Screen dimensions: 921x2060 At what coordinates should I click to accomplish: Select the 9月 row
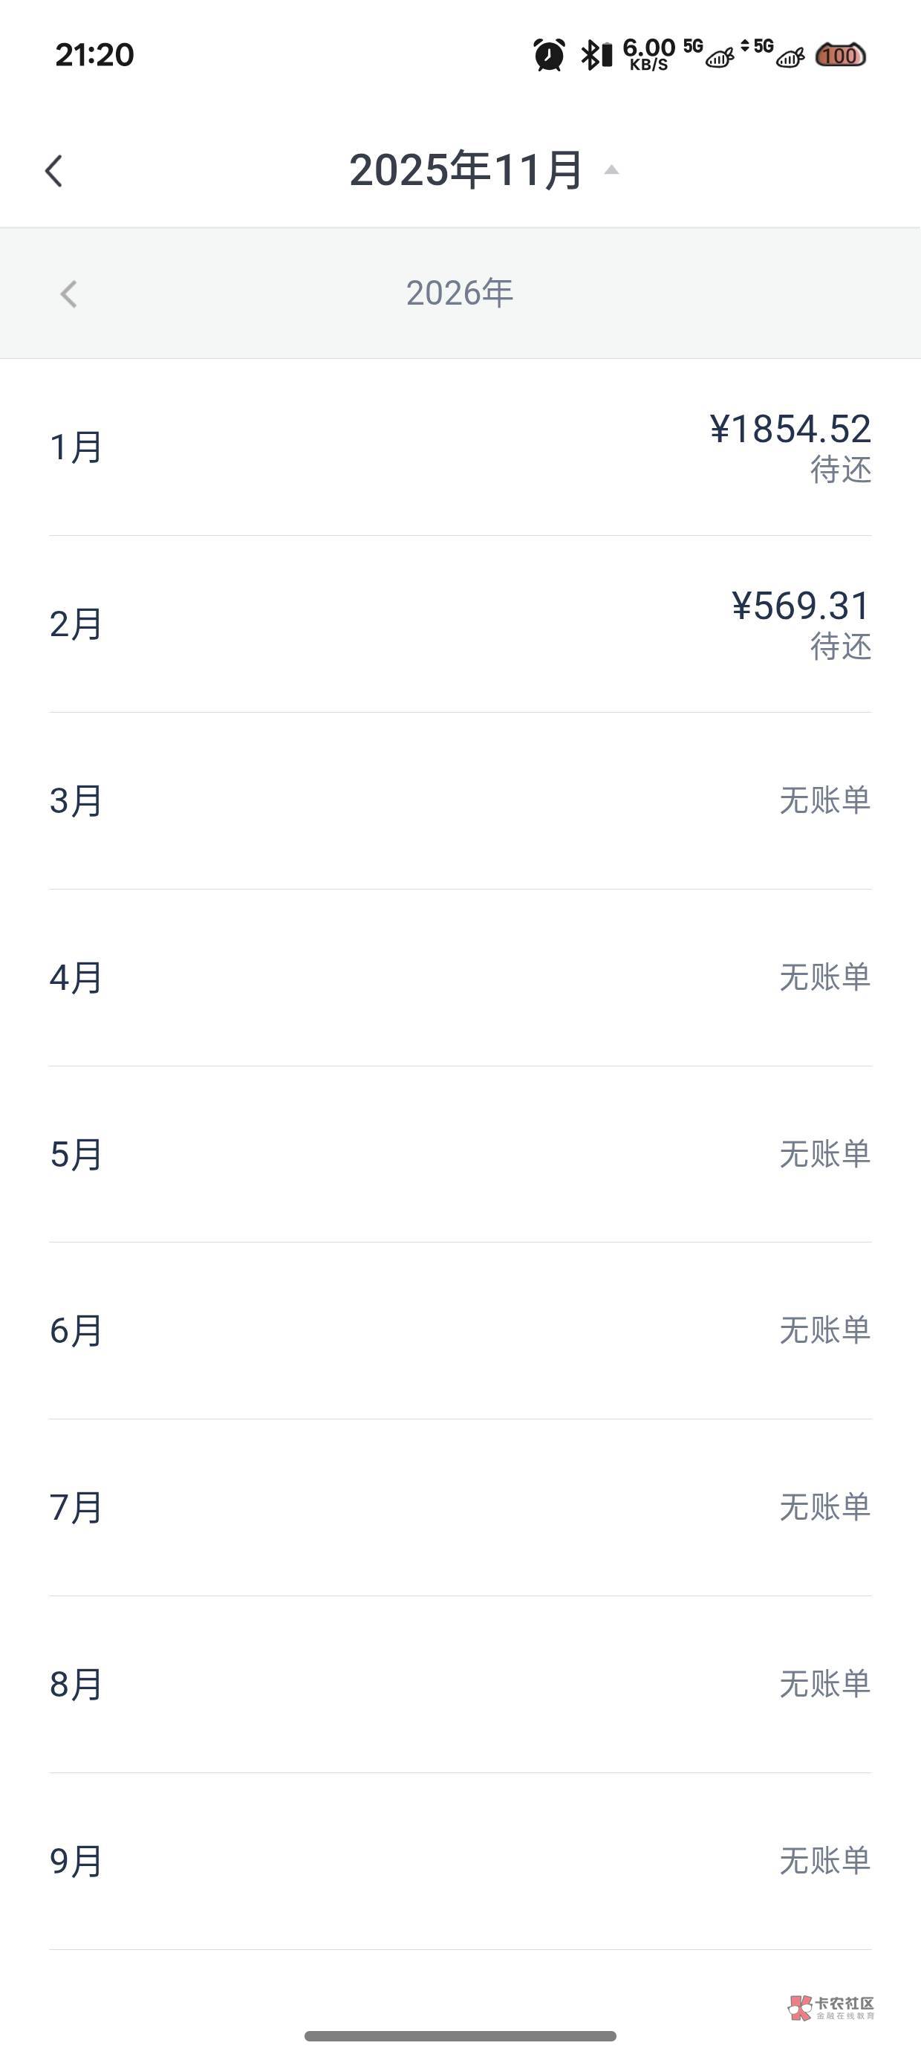coord(461,1861)
